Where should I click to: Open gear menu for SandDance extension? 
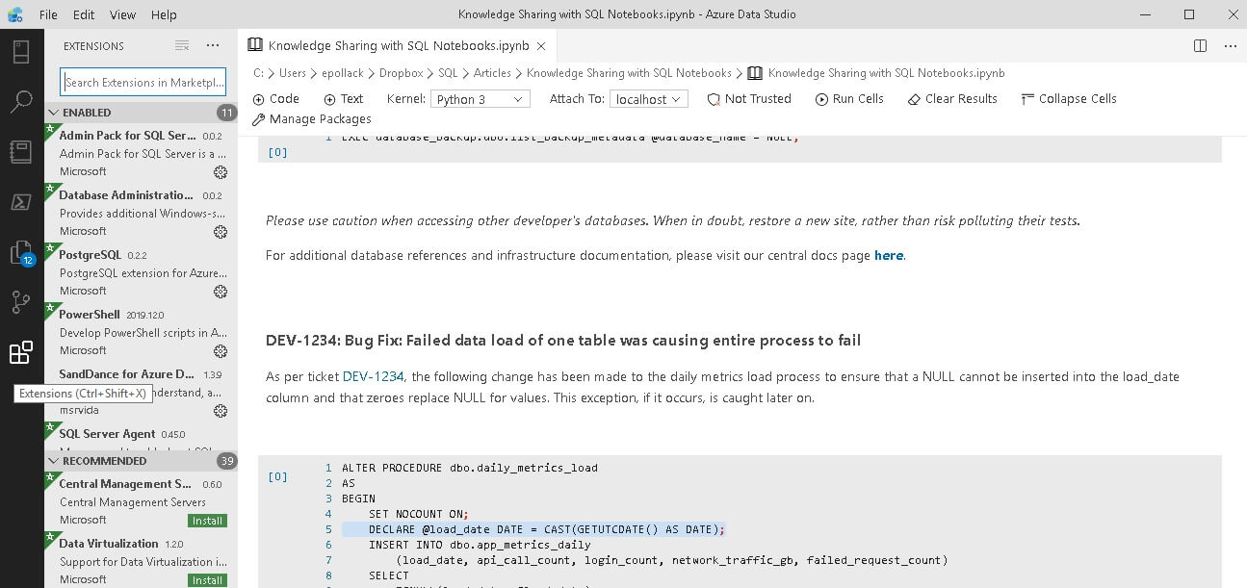click(221, 411)
